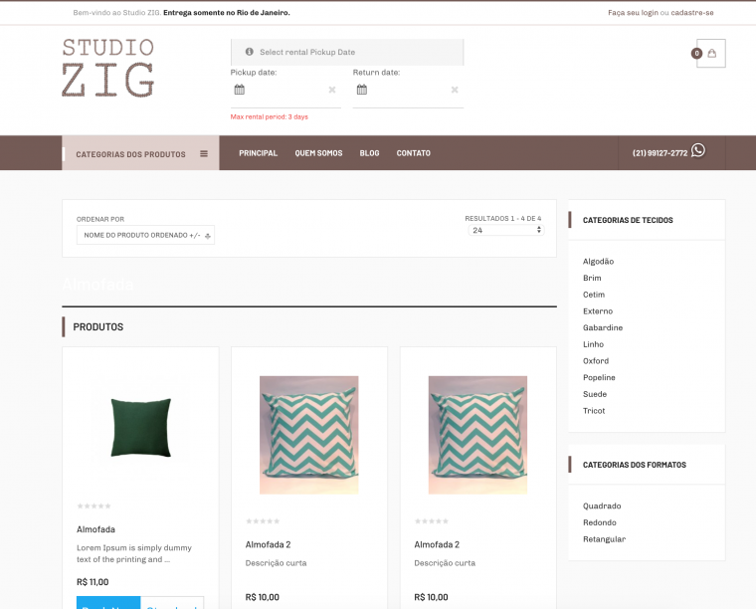Viewport: 756px width, 609px height.
Task: Select Retangular format category
Action: pos(604,539)
